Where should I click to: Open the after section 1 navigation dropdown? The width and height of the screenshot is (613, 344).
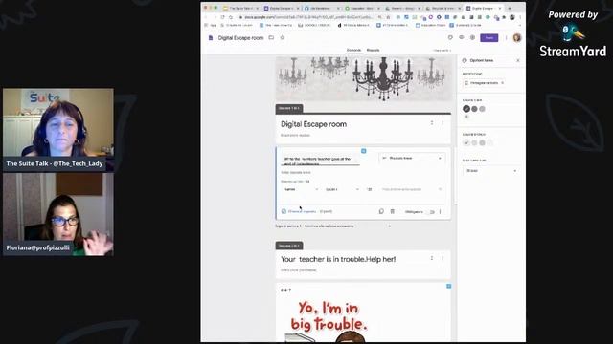pos(347,226)
